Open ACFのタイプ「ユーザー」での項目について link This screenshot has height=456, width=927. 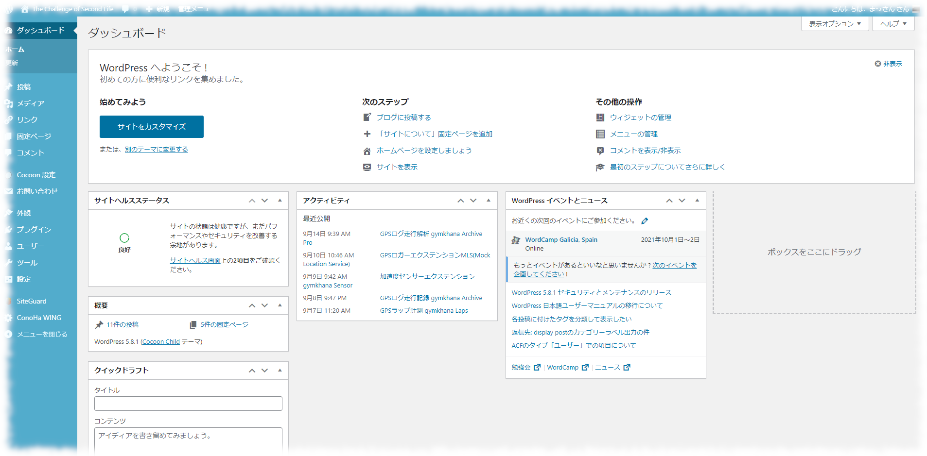click(574, 346)
